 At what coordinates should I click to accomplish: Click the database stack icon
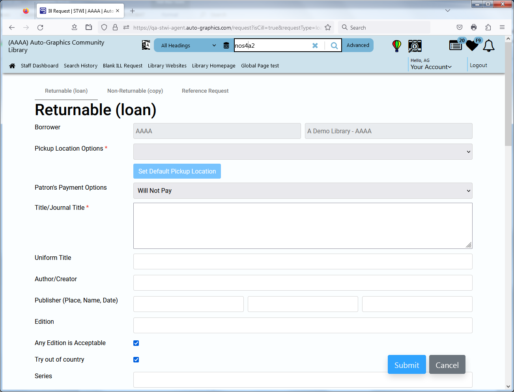coord(226,45)
